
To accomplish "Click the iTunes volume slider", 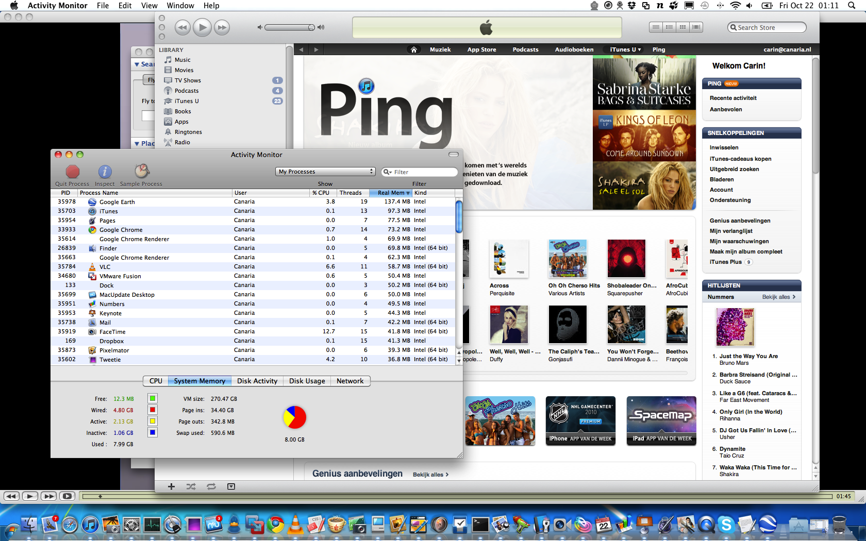I will [x=290, y=27].
